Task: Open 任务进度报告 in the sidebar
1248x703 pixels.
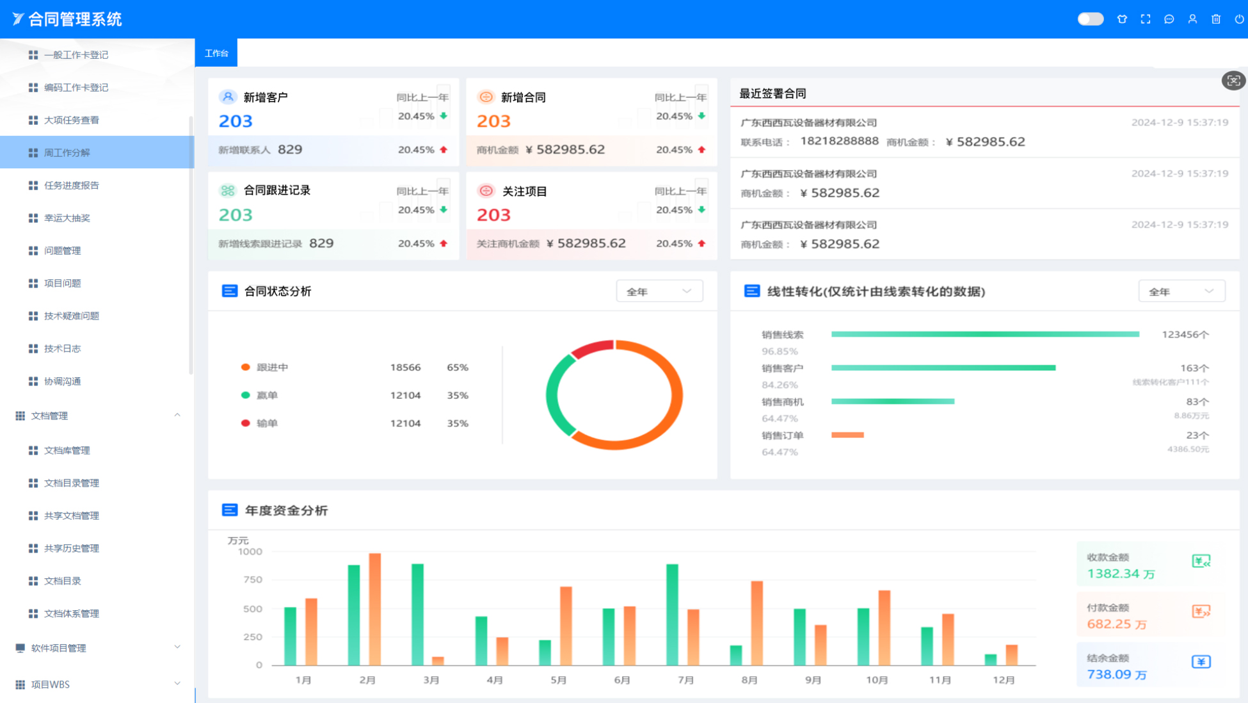Action: point(97,186)
